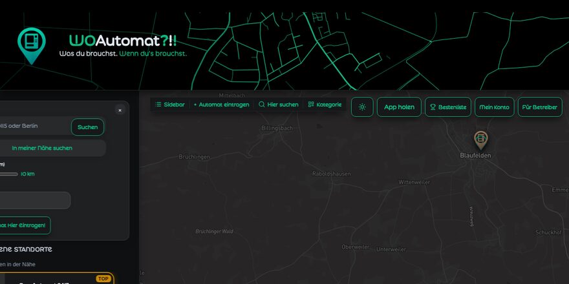Click the Blaufelden town label
Screen dimensions: 569x284
pyautogui.click(x=475, y=156)
